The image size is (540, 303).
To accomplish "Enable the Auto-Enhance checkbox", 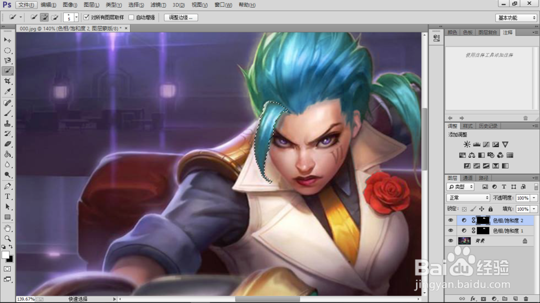I will [x=131, y=17].
